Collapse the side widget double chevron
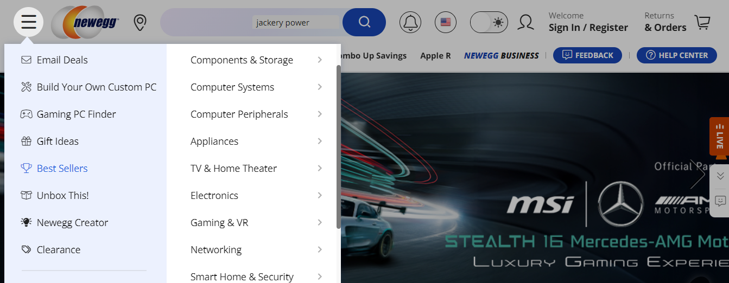 click(720, 176)
